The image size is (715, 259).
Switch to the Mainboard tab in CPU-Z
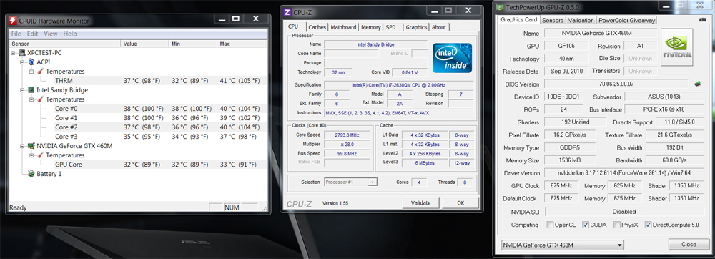pos(343,27)
